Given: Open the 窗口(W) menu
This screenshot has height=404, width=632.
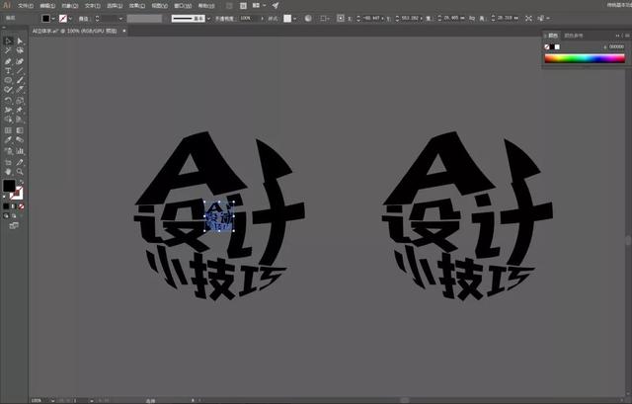Looking at the screenshot, I should point(183,6).
